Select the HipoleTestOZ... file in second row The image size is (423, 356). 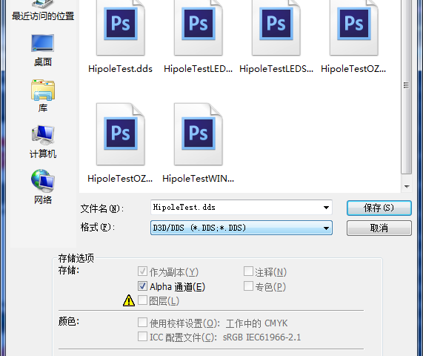point(120,134)
